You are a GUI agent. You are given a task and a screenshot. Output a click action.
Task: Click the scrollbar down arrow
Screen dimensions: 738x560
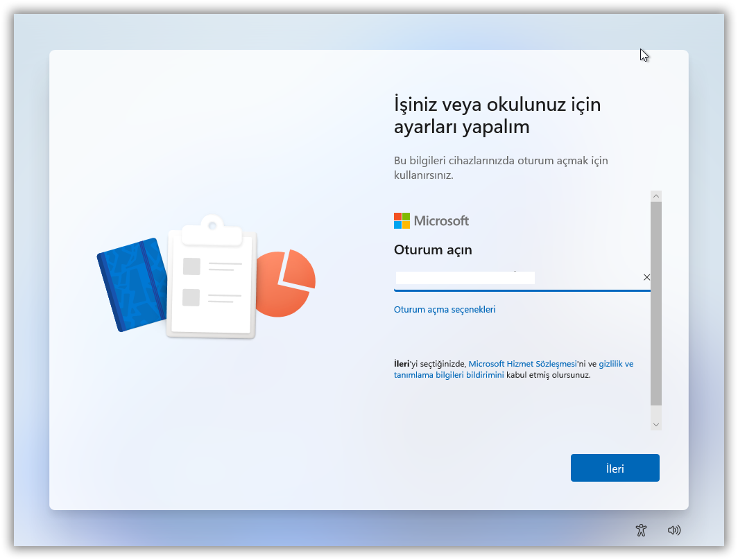[x=656, y=425]
